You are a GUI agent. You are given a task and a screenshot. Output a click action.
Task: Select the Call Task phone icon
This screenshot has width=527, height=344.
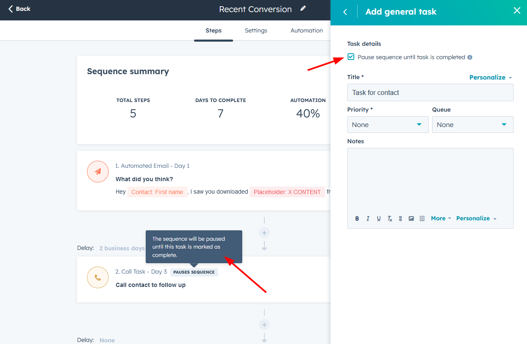click(x=97, y=277)
